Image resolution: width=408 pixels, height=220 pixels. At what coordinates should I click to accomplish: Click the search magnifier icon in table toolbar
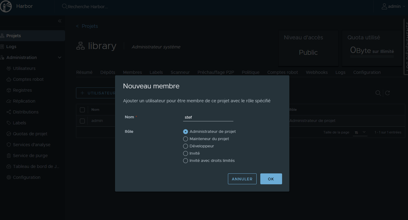point(378,93)
